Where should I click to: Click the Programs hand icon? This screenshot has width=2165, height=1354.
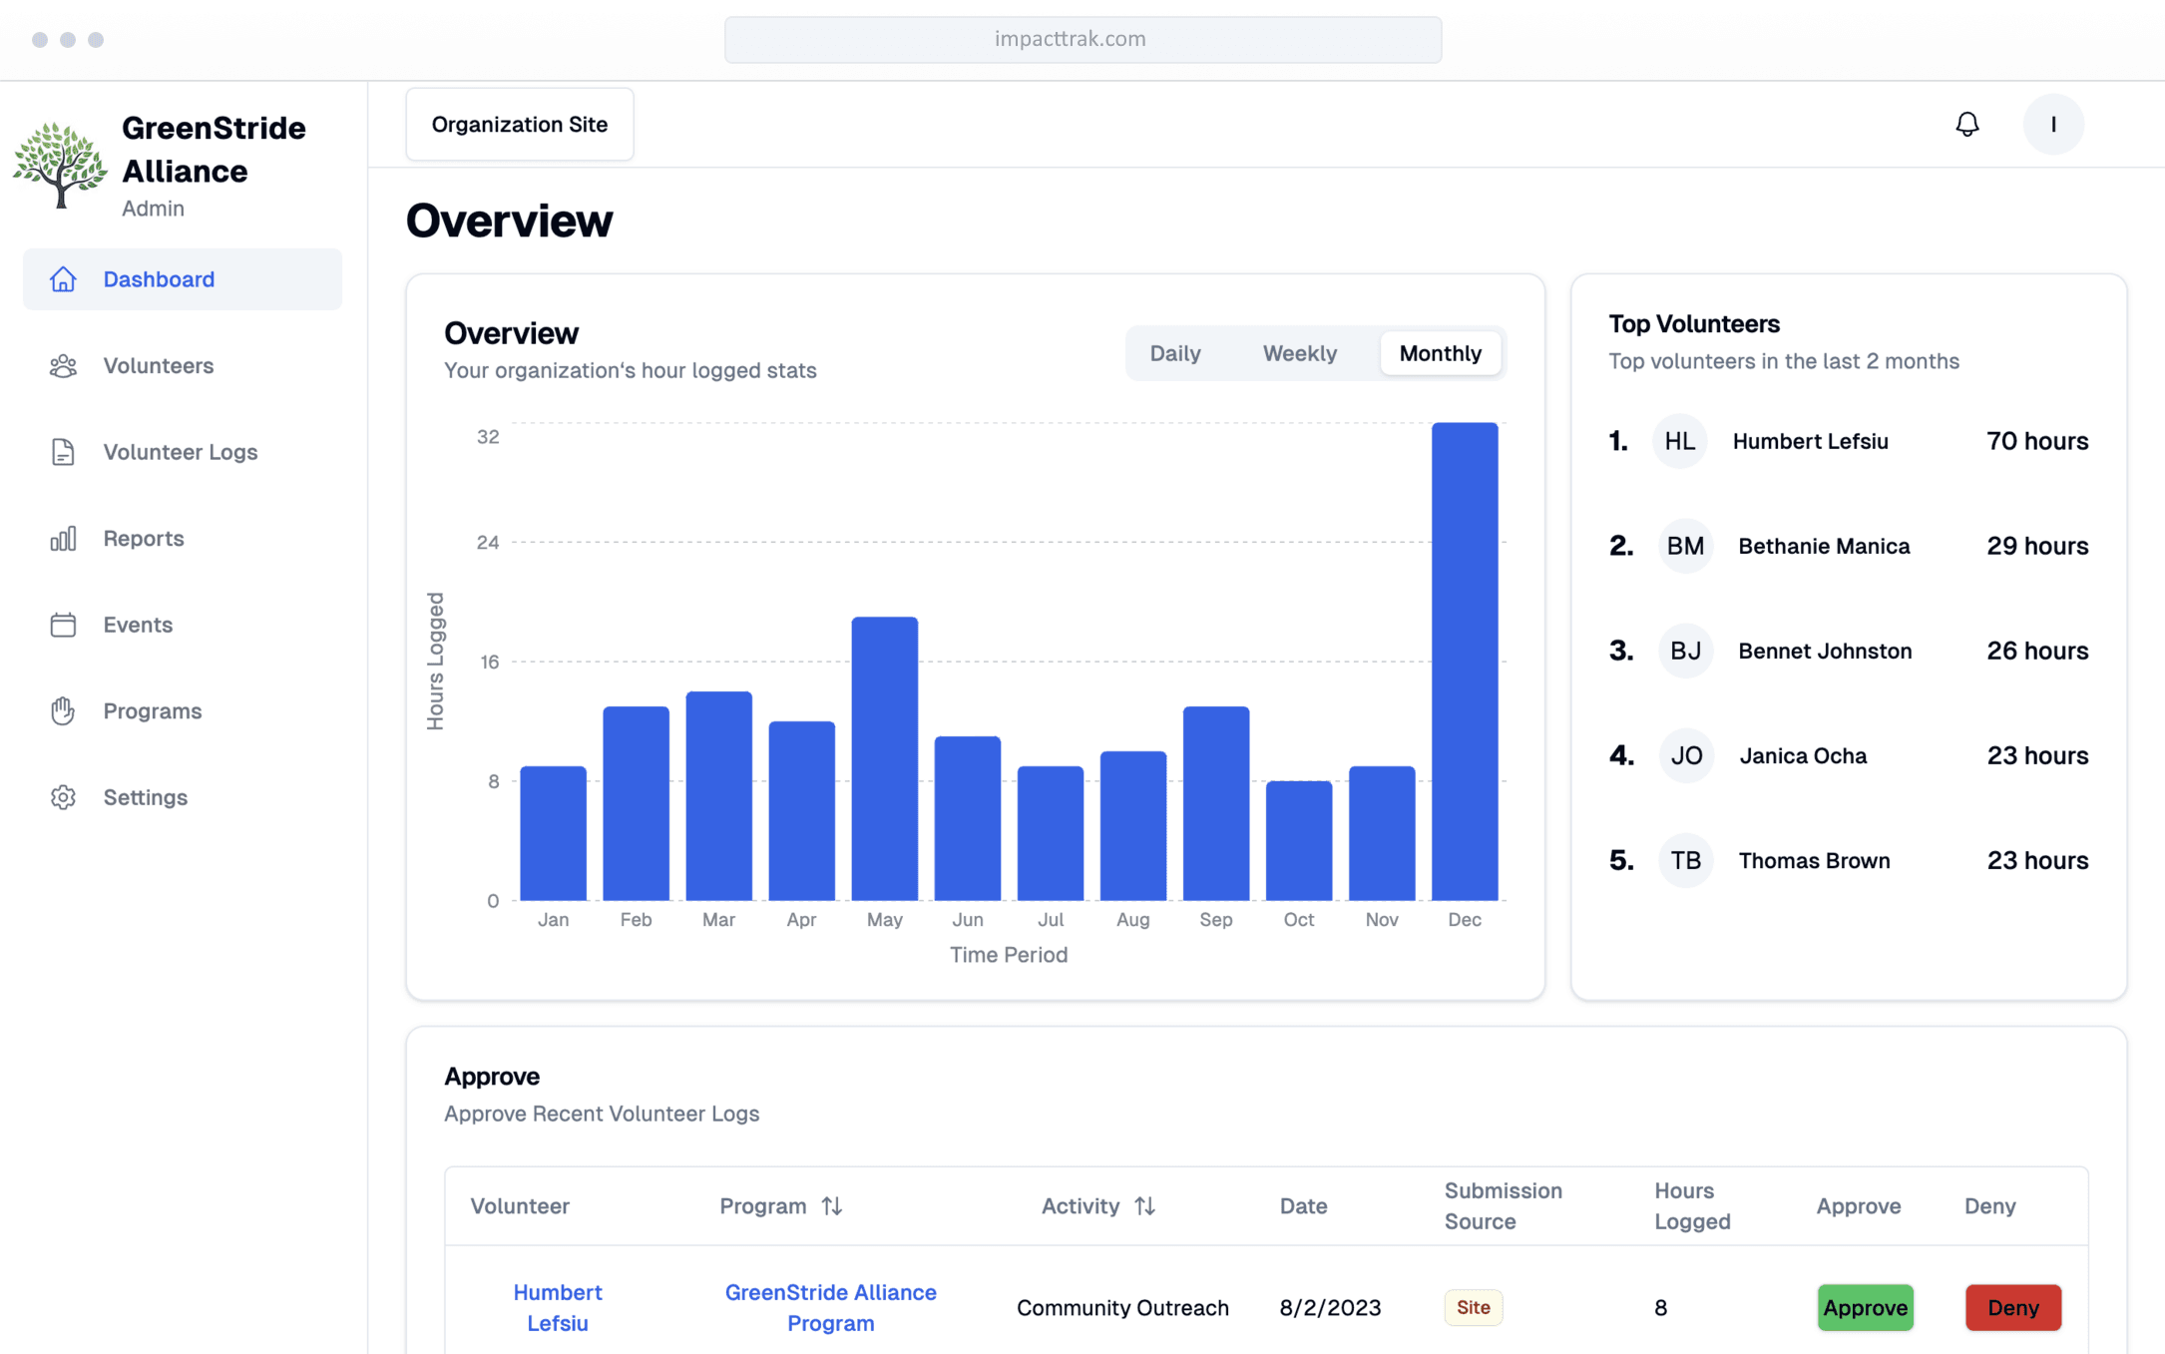(63, 710)
